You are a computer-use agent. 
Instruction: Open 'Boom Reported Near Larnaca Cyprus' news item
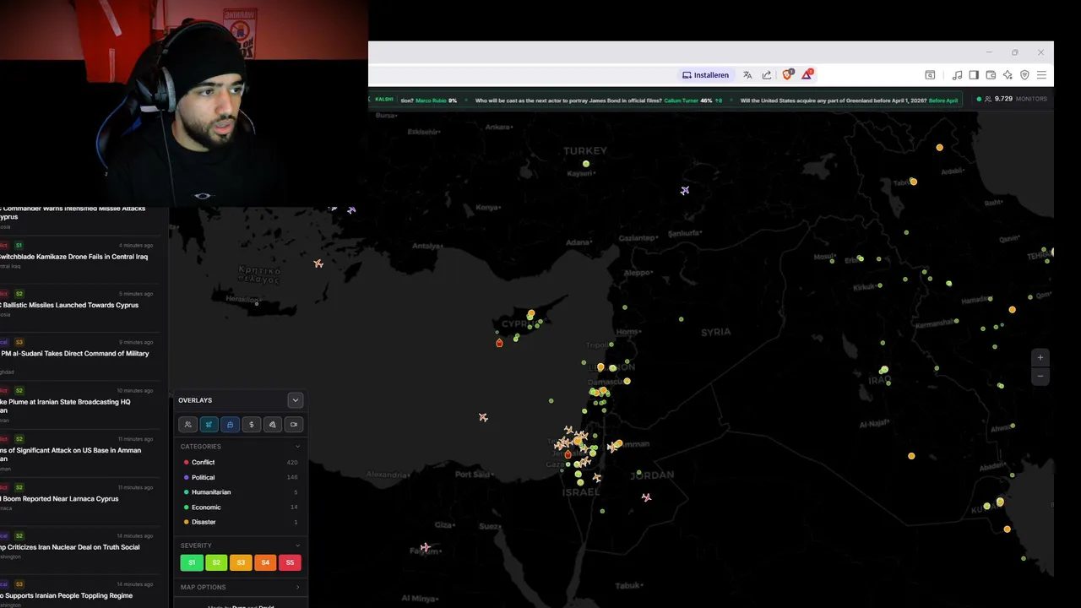[59, 499]
